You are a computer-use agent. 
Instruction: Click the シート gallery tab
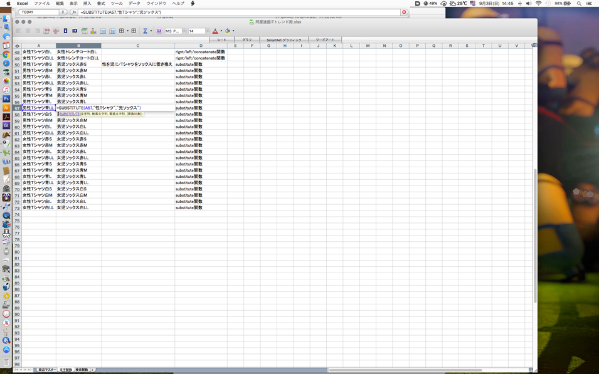(x=221, y=39)
